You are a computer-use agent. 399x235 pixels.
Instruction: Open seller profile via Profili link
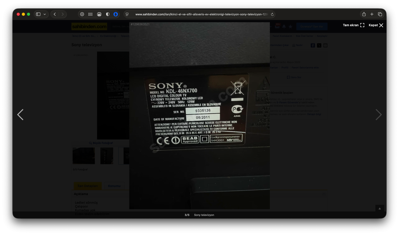click(x=285, y=67)
